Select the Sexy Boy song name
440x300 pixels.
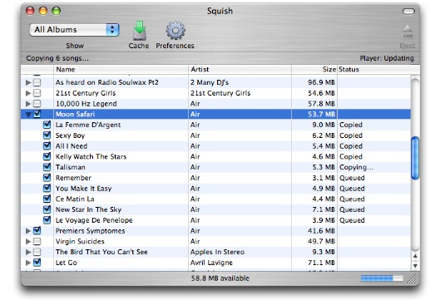pos(70,135)
